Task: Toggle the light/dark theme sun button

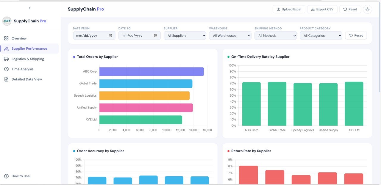Action: pyautogui.click(x=367, y=9)
